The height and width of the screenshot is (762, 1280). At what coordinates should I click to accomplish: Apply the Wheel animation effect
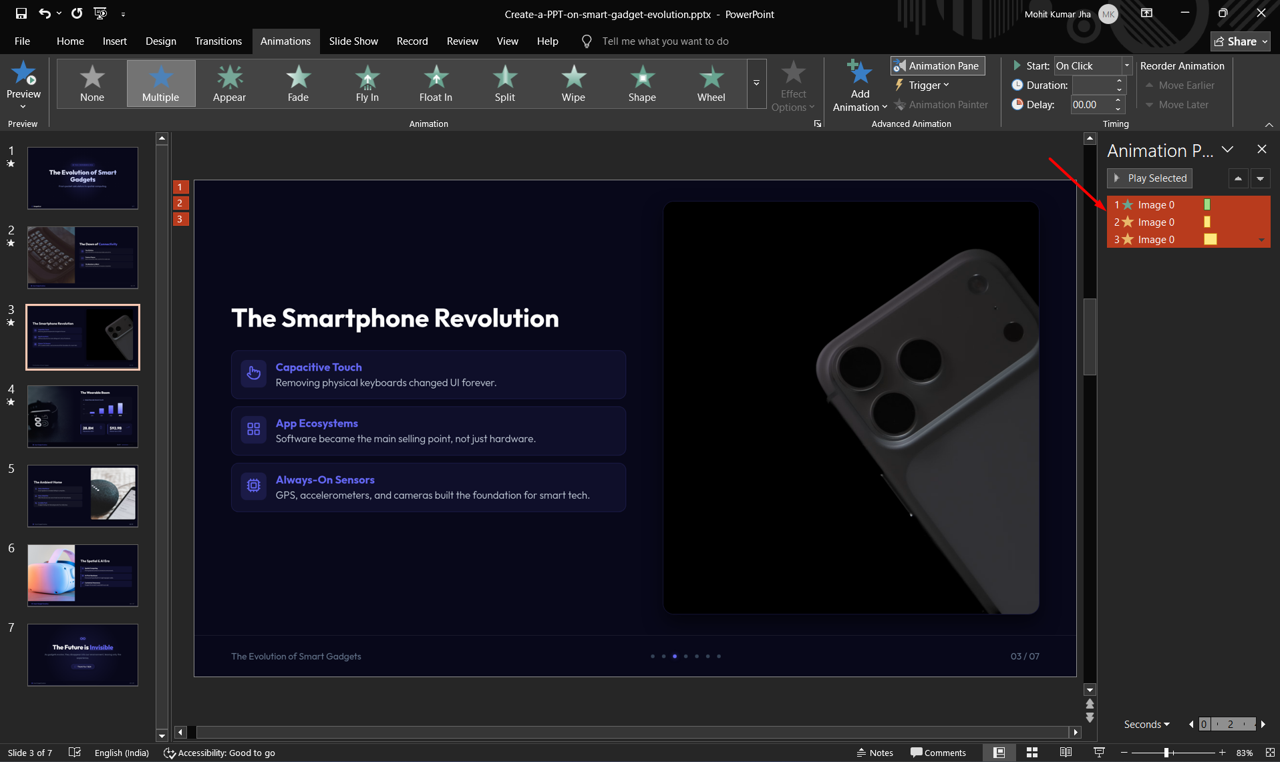711,83
